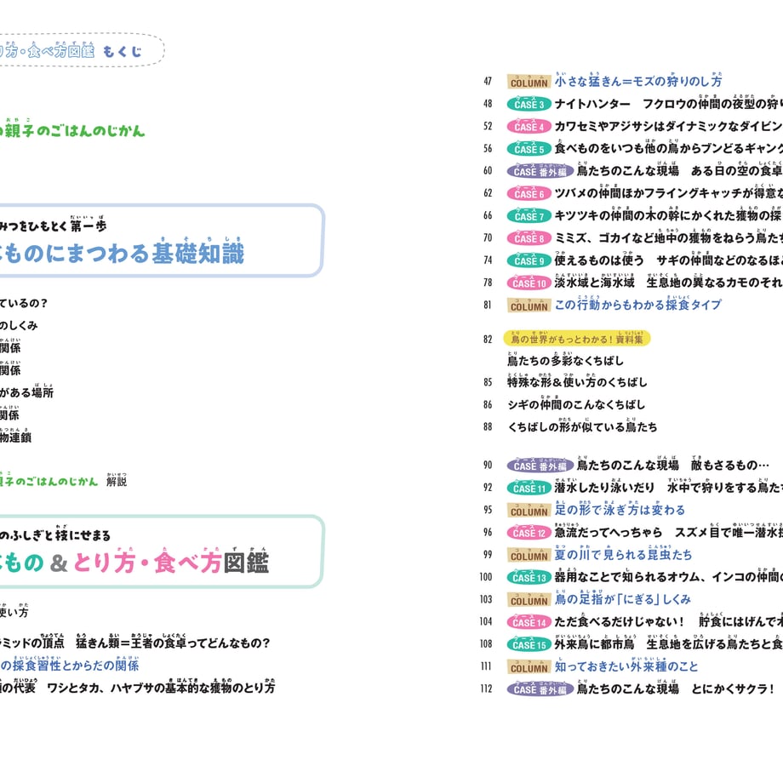Click 'ワシとタカ、ハヤブサの基本的な獲物のとり方'
The image size is (783, 783).
pyautogui.click(x=161, y=688)
